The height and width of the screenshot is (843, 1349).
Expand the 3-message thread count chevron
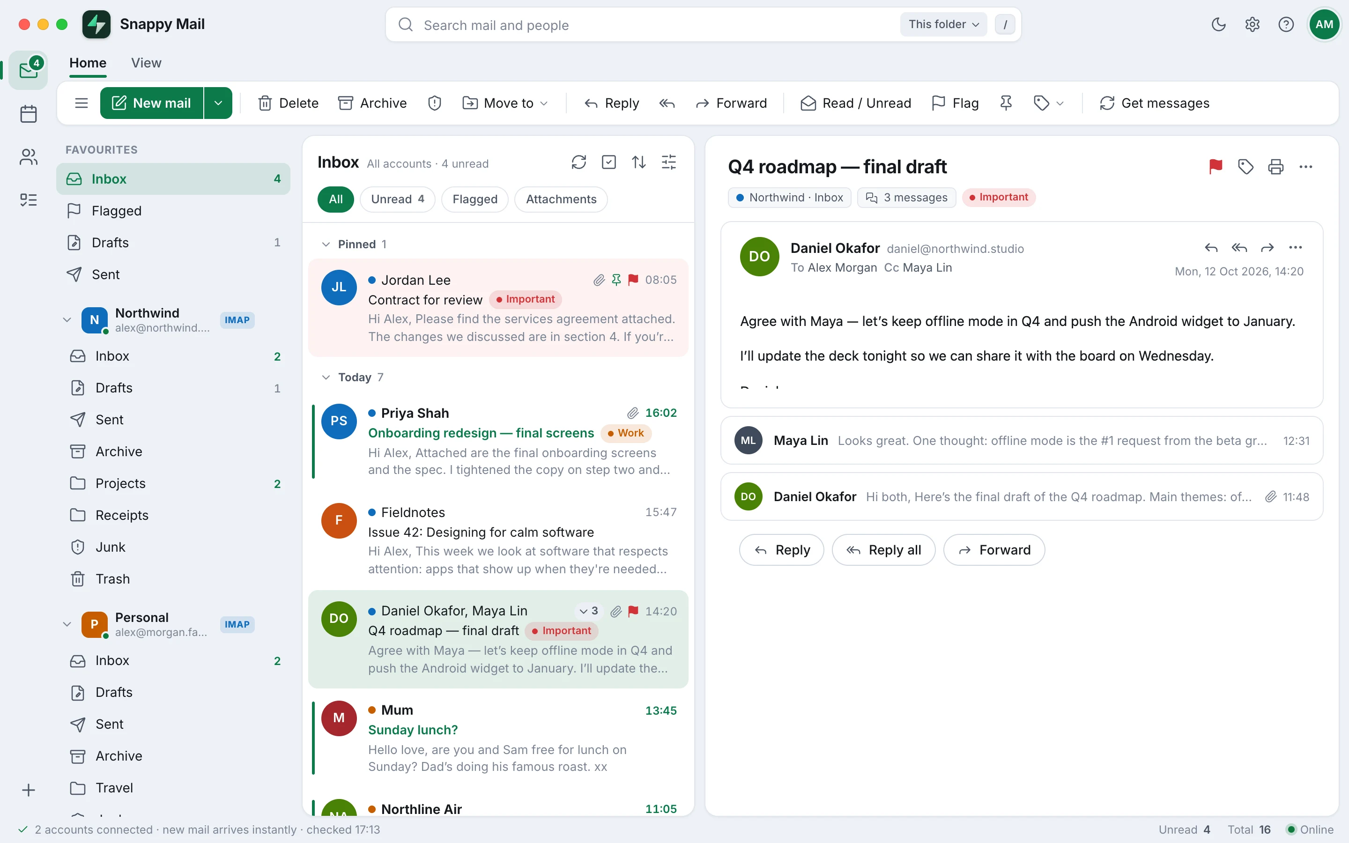click(x=589, y=611)
